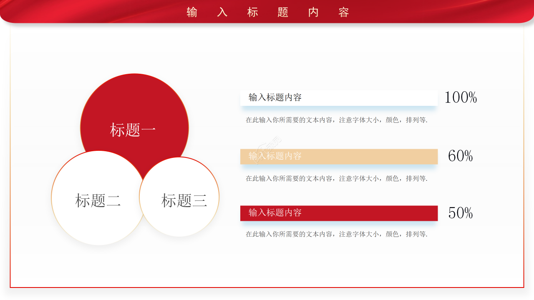Click the description text below the 100% bar
This screenshot has width=534, height=300.
tap(337, 120)
